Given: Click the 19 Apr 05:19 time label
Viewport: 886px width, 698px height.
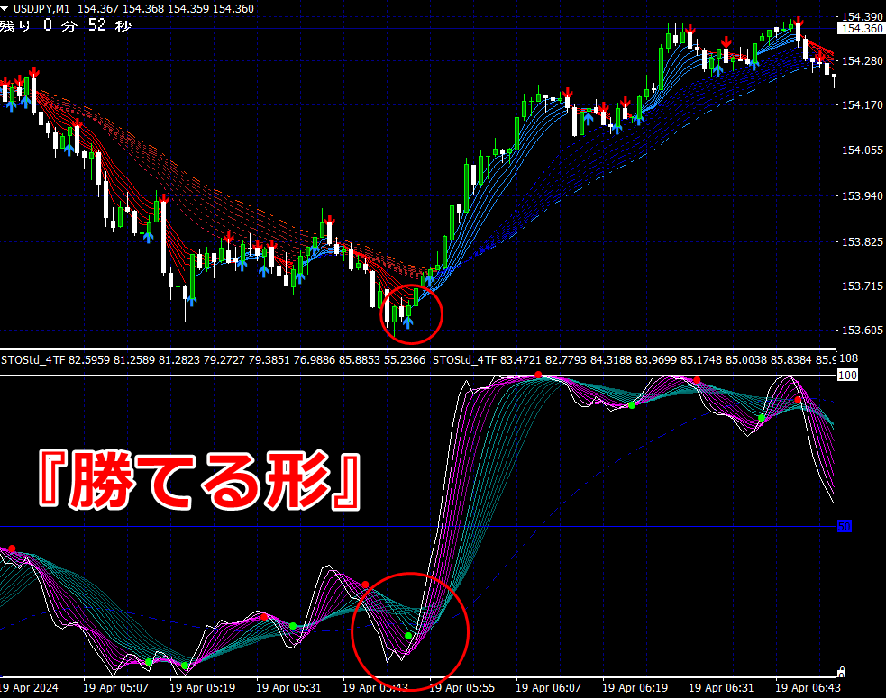Looking at the screenshot, I should (202, 688).
